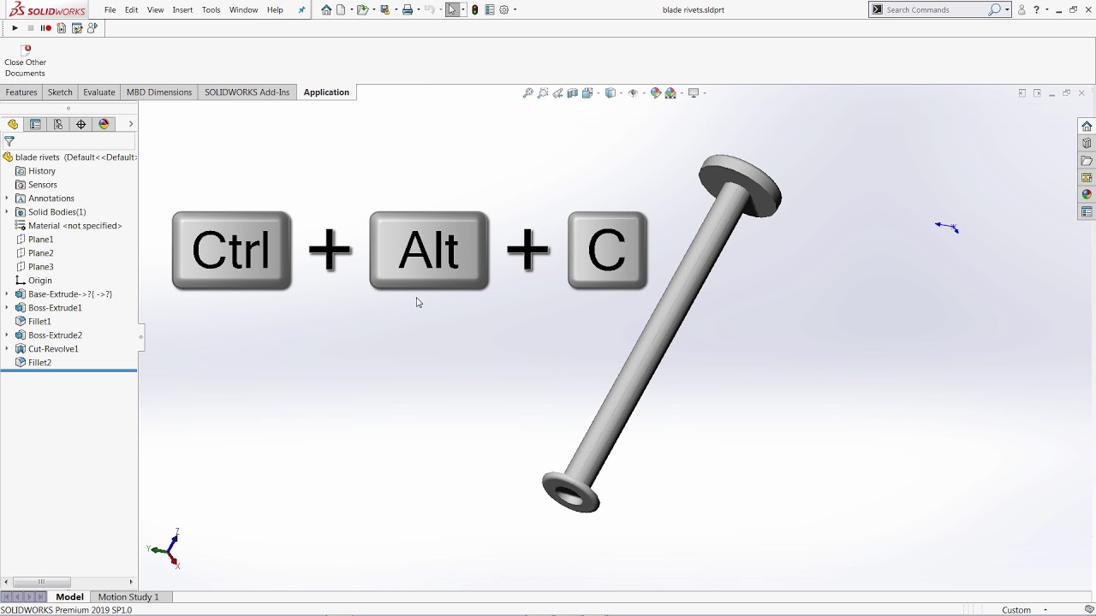Open the File Explorer task pane tab
Image resolution: width=1096 pixels, height=616 pixels.
coord(1087,160)
